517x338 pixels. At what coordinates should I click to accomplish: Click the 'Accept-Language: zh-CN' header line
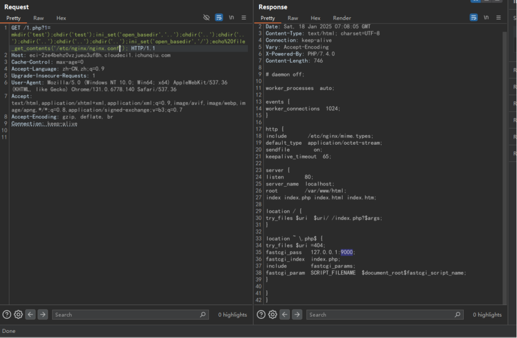point(57,69)
